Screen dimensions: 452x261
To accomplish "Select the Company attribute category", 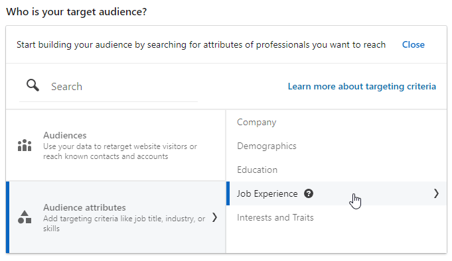I will pyautogui.click(x=337, y=122).
